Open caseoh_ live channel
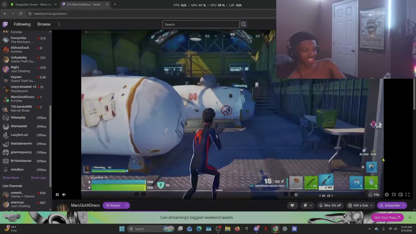 pos(25,194)
